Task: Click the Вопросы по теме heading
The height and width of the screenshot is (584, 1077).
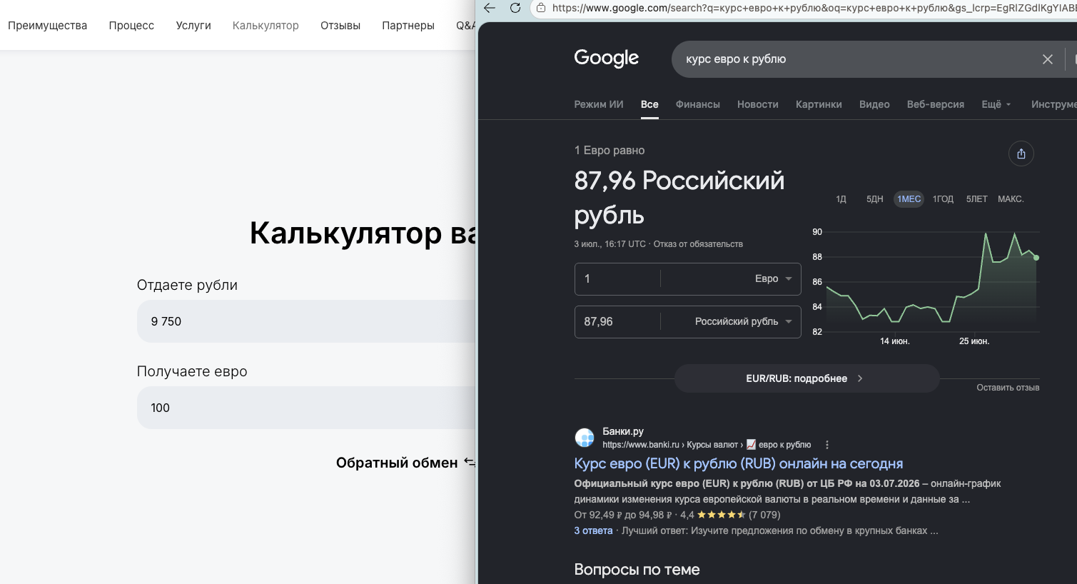Action: [x=637, y=570]
